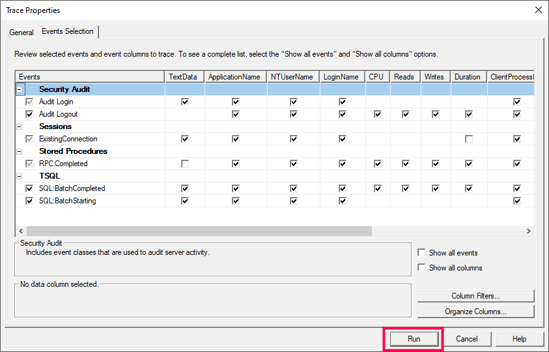This screenshot has height=352, width=549.
Task: Enable Show all columns checkbox
Action: pos(421,267)
